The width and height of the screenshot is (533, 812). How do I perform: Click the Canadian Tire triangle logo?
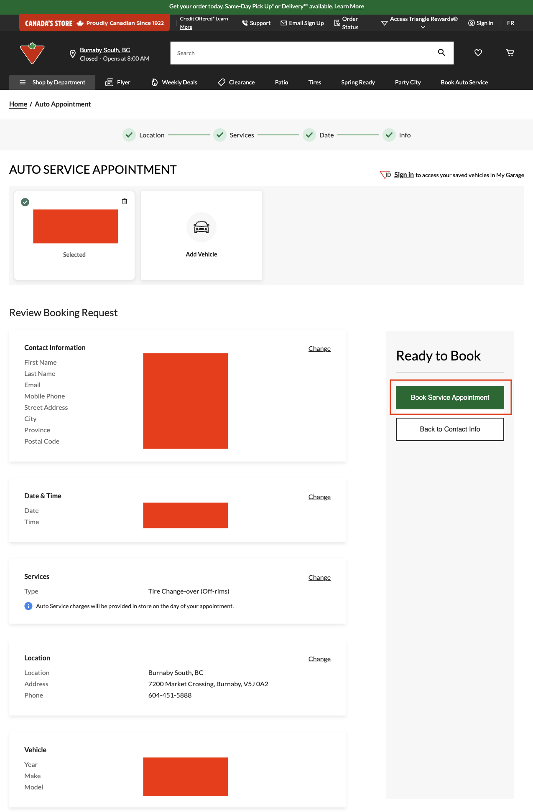pos(32,53)
